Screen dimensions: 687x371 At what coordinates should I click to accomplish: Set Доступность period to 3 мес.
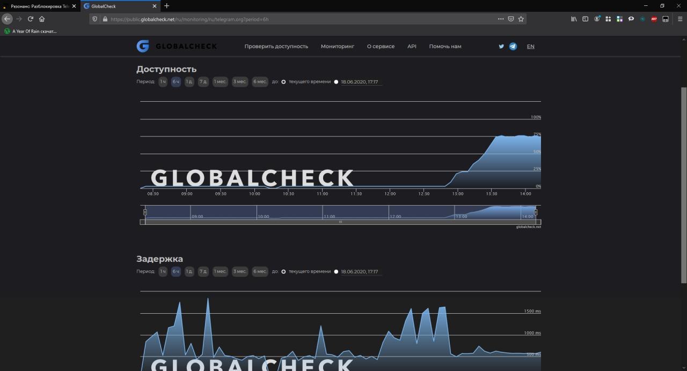240,82
